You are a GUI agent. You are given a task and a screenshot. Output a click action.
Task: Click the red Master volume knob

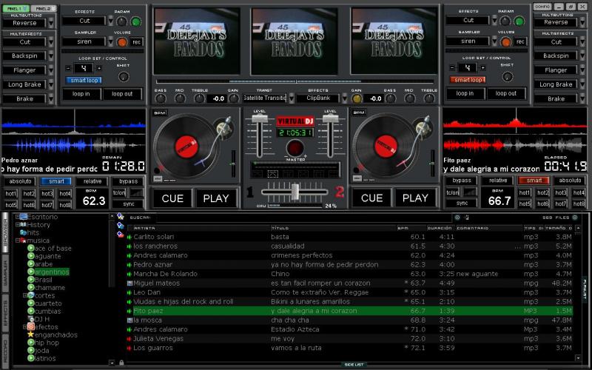tap(295, 148)
